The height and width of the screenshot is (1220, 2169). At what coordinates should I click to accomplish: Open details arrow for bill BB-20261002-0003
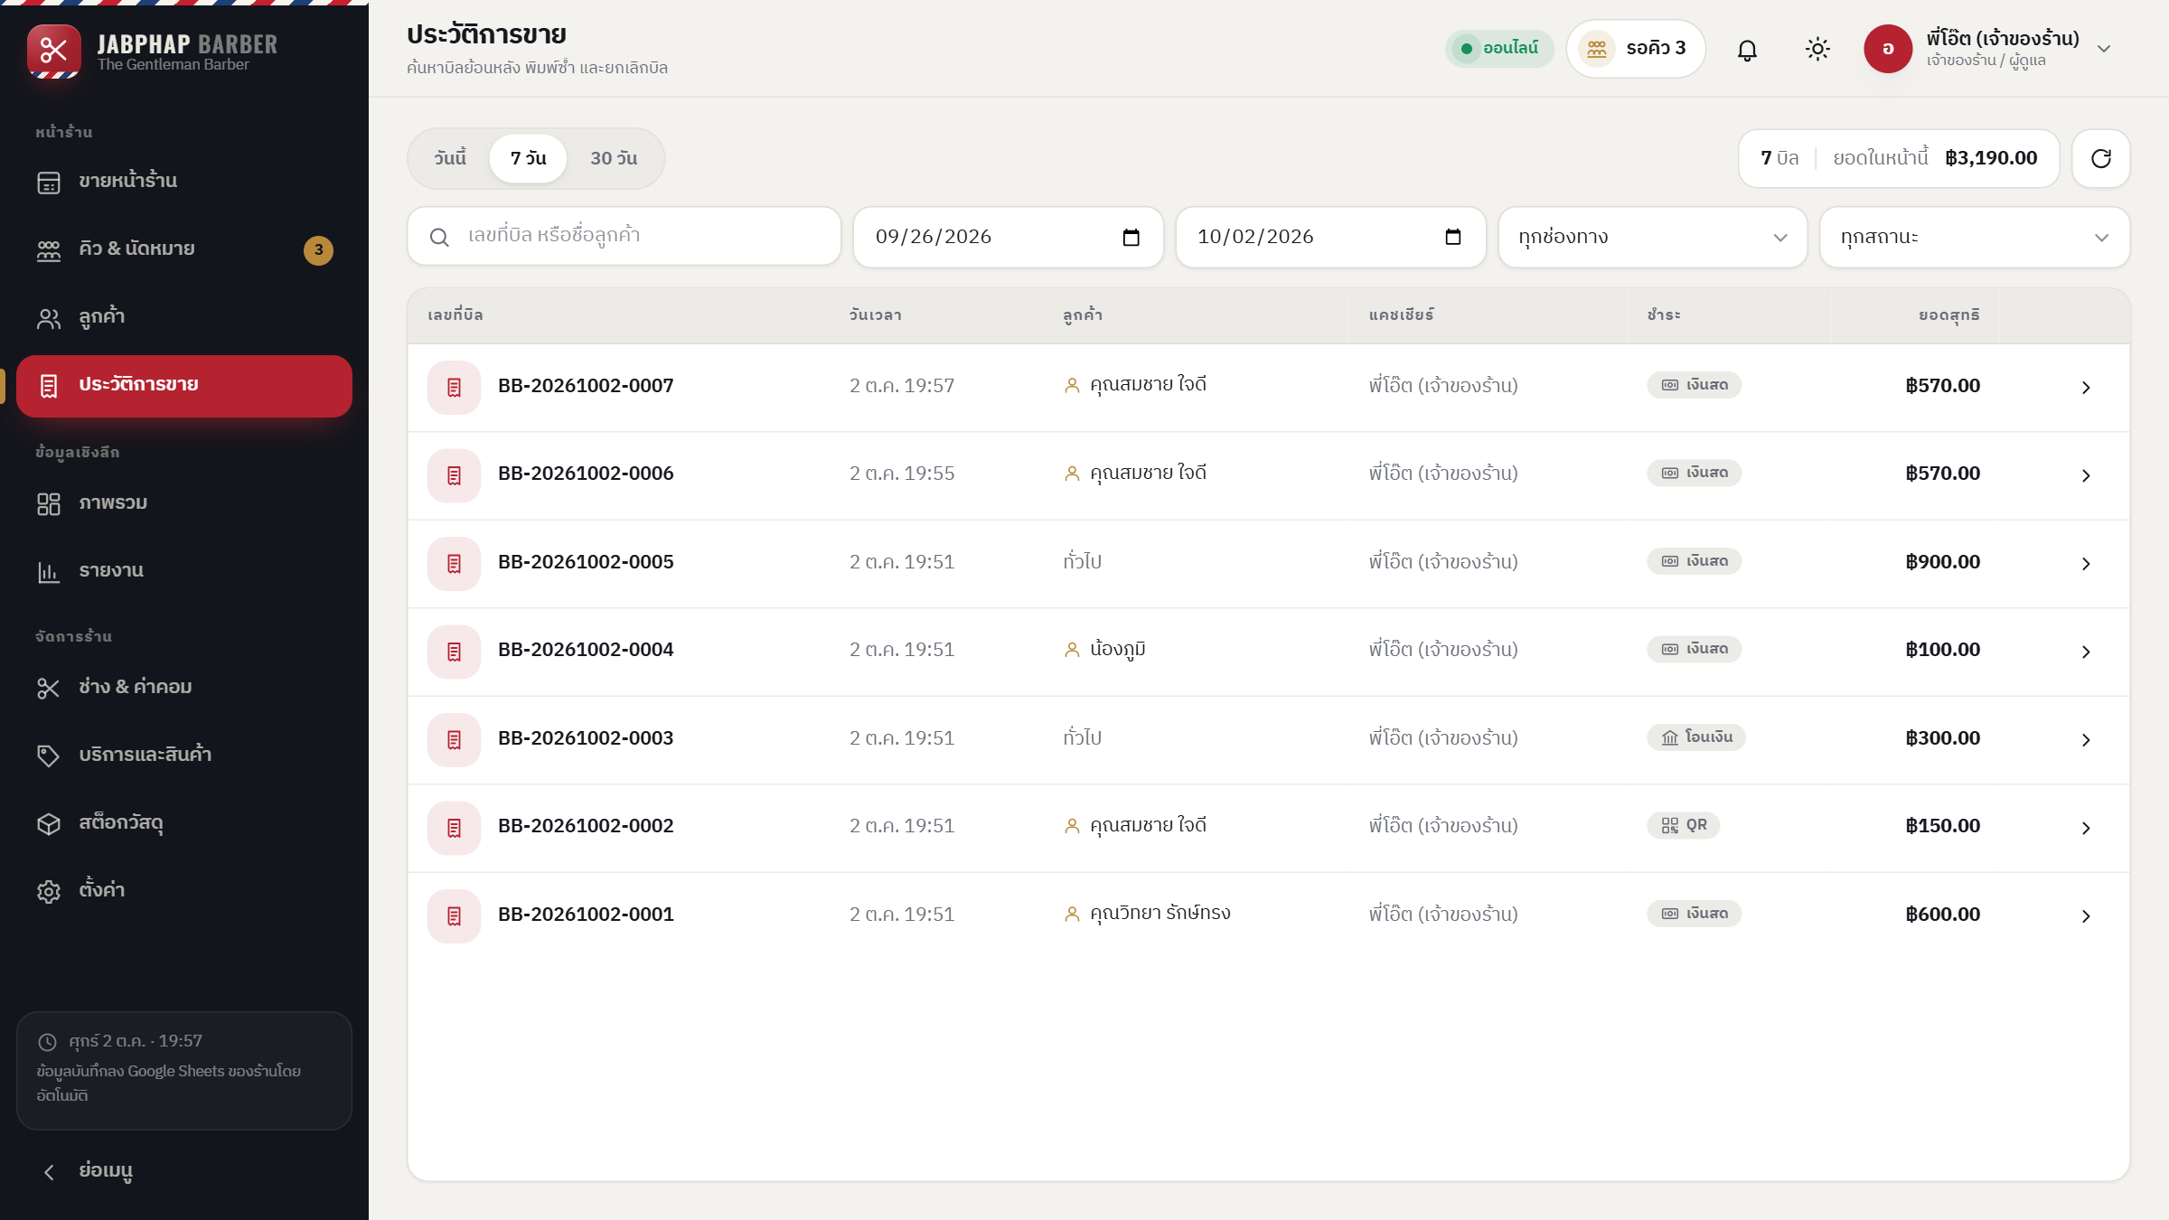click(2086, 740)
